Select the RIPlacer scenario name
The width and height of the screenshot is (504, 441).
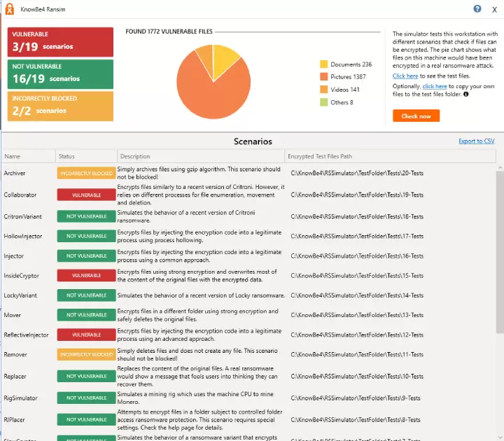point(14,420)
